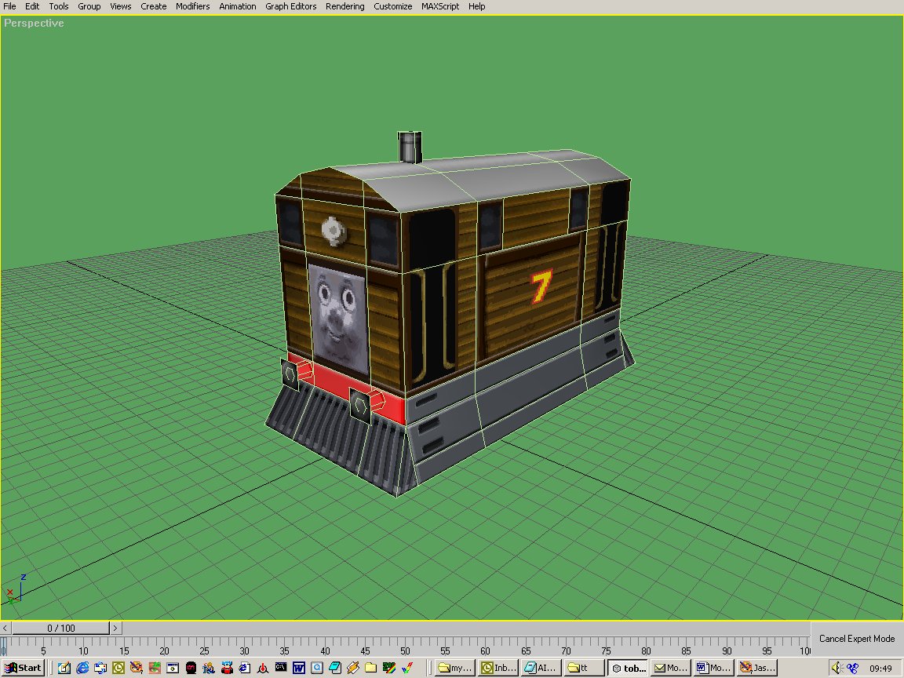Click the grey face on the tram model
This screenshot has width=904, height=678.
point(338,317)
